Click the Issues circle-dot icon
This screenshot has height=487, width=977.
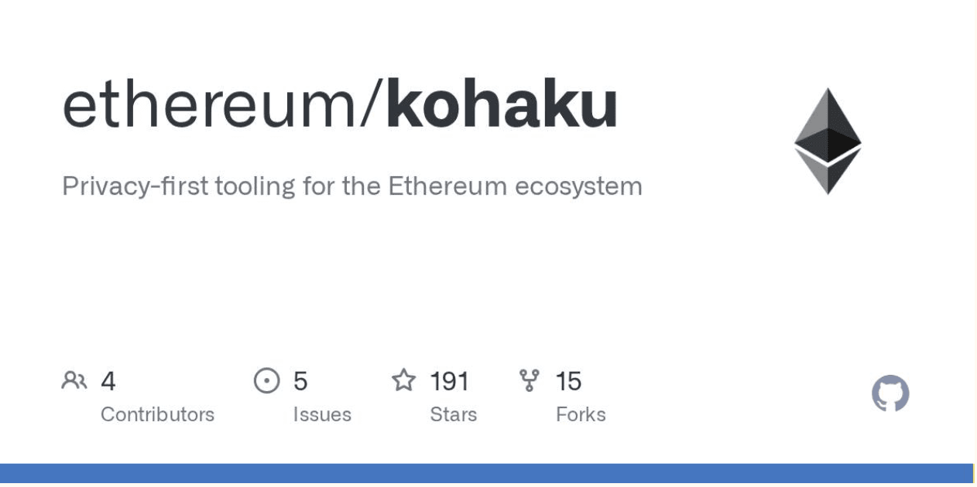(x=266, y=380)
